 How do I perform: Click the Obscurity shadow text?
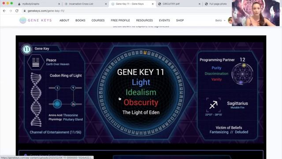[141, 102]
